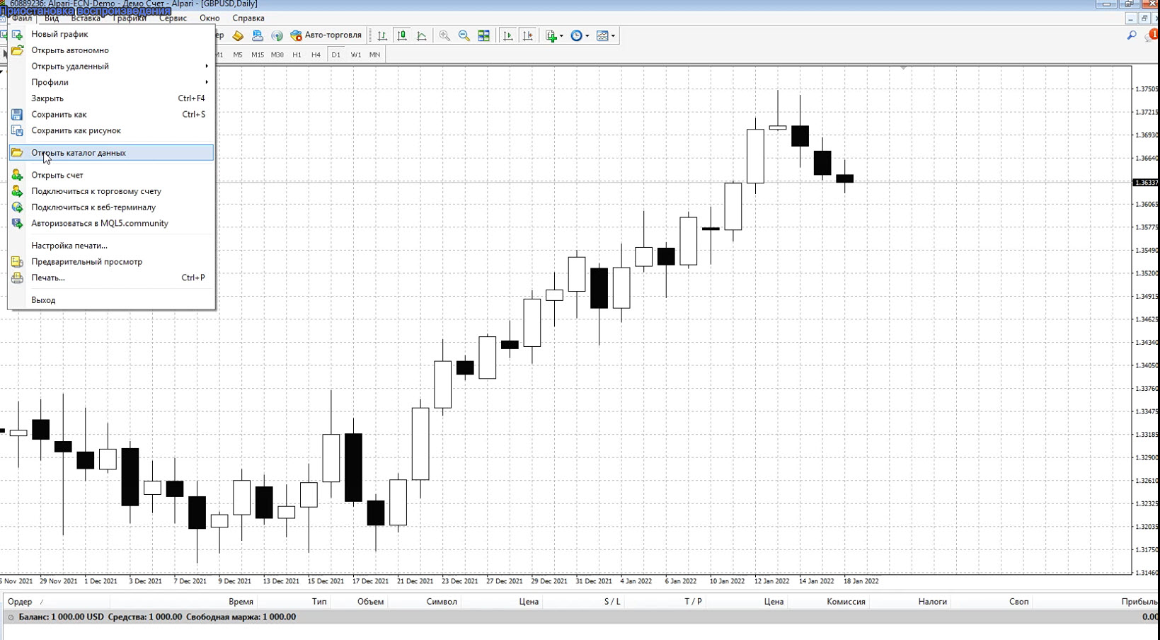Switch the chart to the H4 timeframe
The height and width of the screenshot is (640, 1160).
point(316,55)
